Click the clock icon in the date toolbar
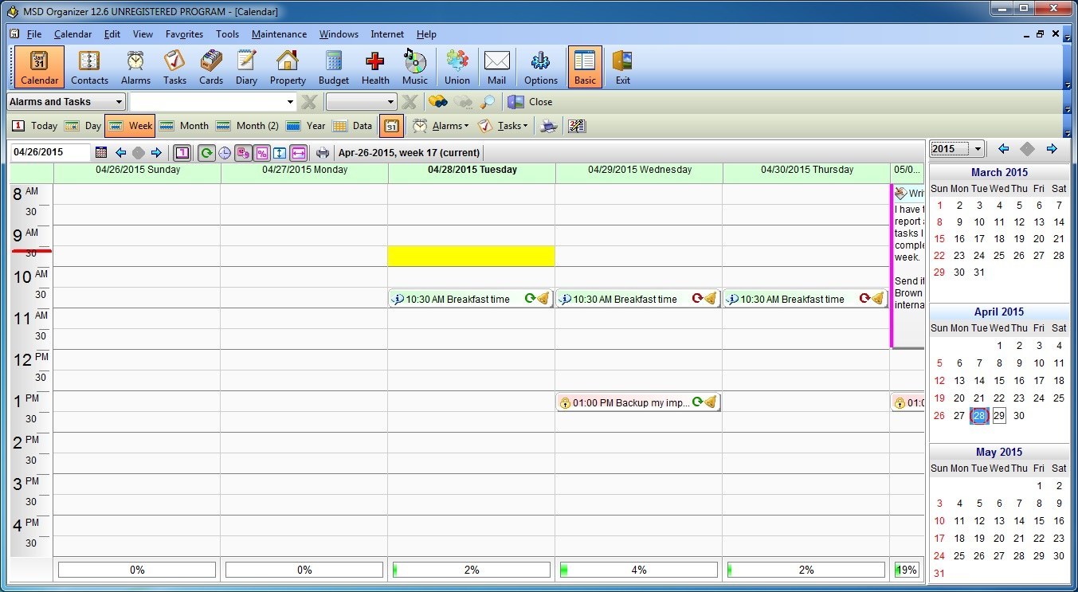 (225, 152)
